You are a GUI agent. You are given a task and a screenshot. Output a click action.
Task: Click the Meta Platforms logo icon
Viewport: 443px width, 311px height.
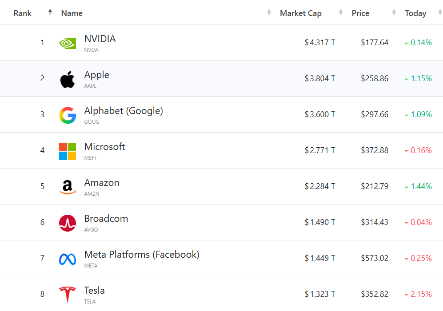[68, 259]
